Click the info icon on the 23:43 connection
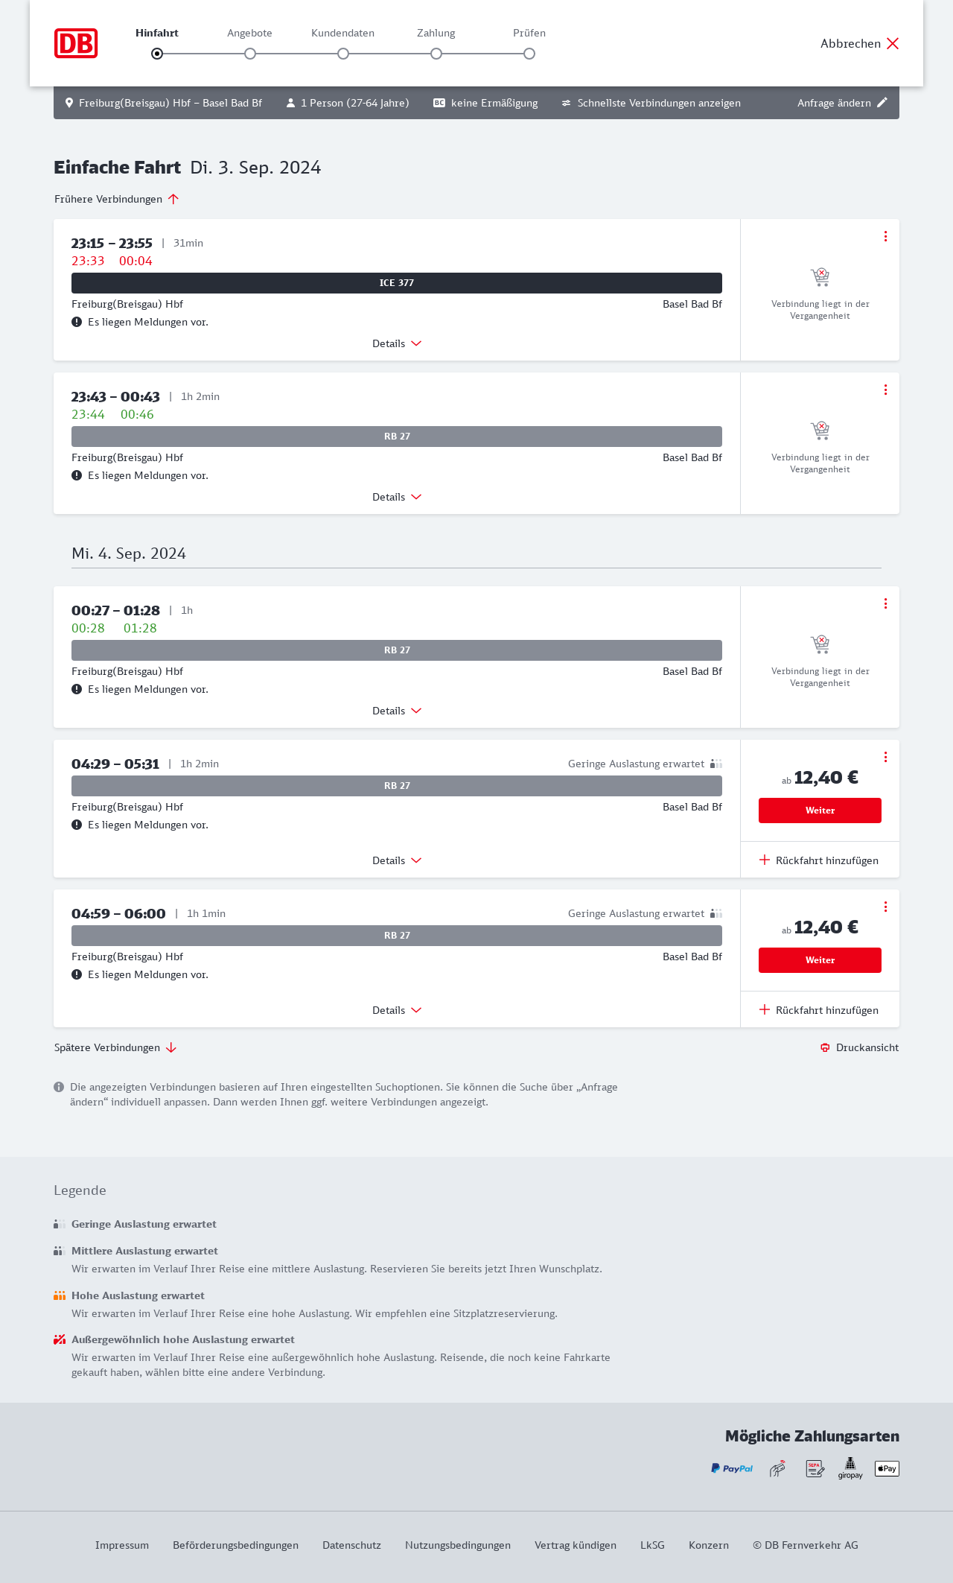Screen dimensions: 953x1583 (x=77, y=475)
